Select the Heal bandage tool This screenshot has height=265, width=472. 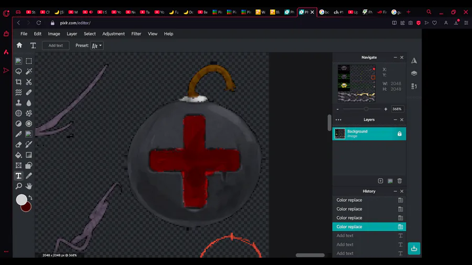(29, 92)
